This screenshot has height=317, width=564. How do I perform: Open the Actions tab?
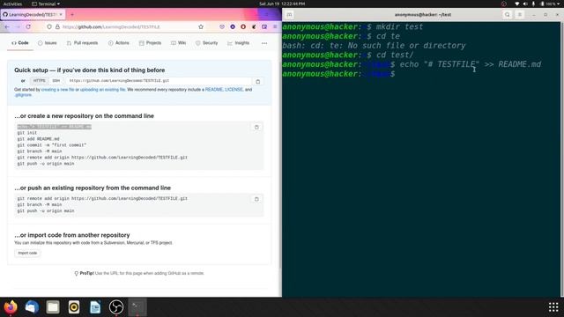[x=119, y=43]
